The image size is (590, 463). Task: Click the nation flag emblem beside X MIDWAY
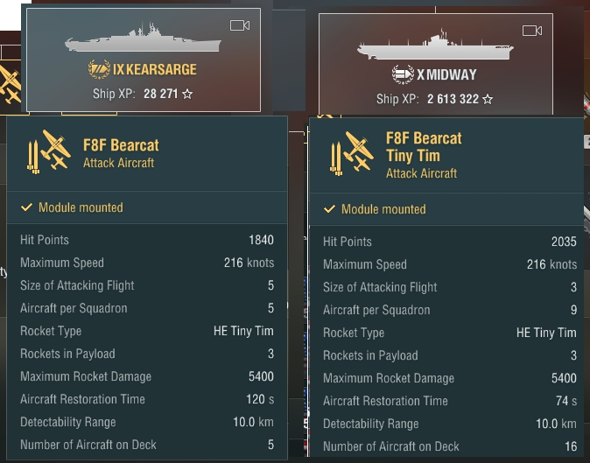pos(403,75)
